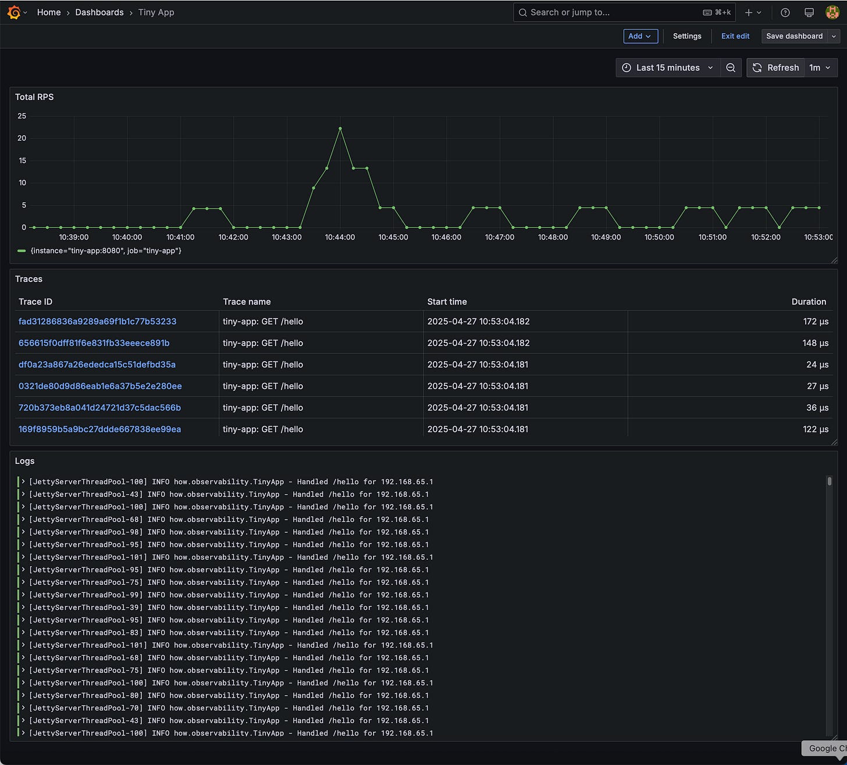Open dashboard Settings
The width and height of the screenshot is (847, 765).
pyautogui.click(x=687, y=36)
